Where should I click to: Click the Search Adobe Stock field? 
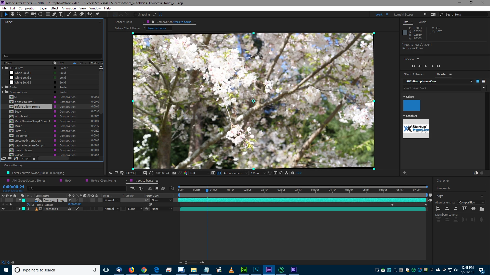tap(442, 88)
